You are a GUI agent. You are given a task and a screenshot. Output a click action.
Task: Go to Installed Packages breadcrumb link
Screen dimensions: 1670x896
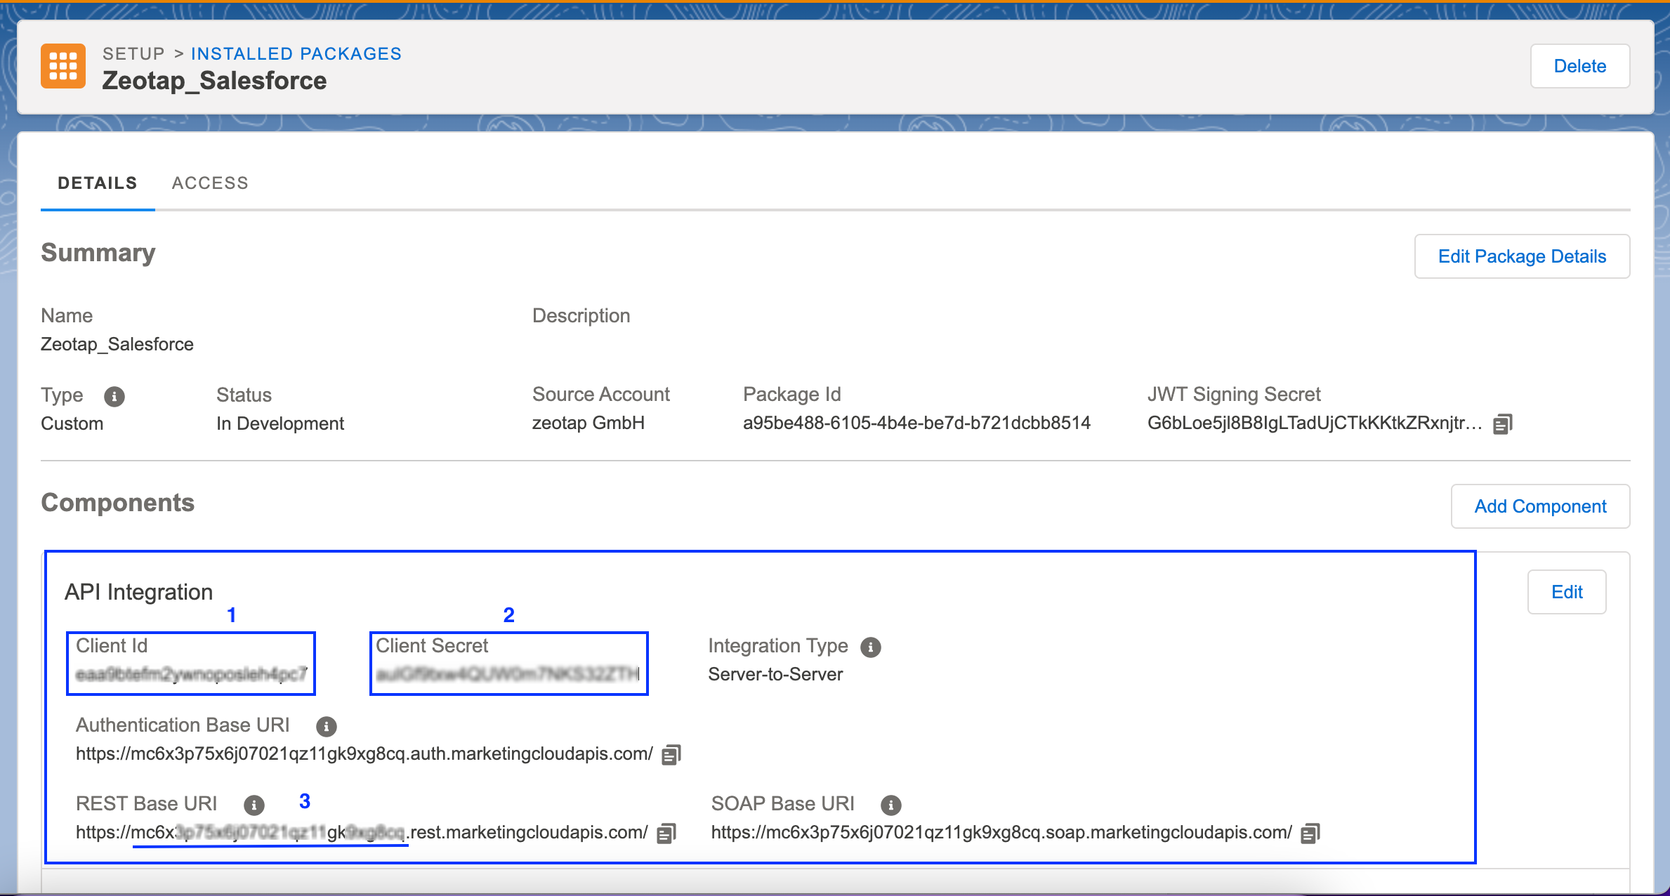tap(296, 54)
